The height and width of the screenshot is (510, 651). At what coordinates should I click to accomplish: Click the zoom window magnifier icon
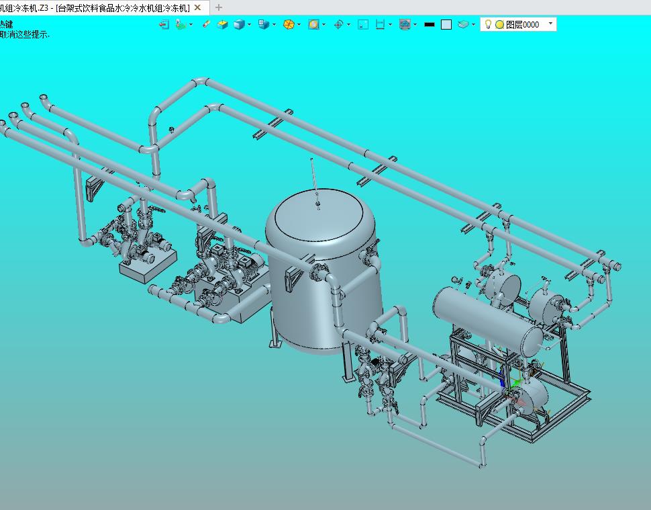314,24
